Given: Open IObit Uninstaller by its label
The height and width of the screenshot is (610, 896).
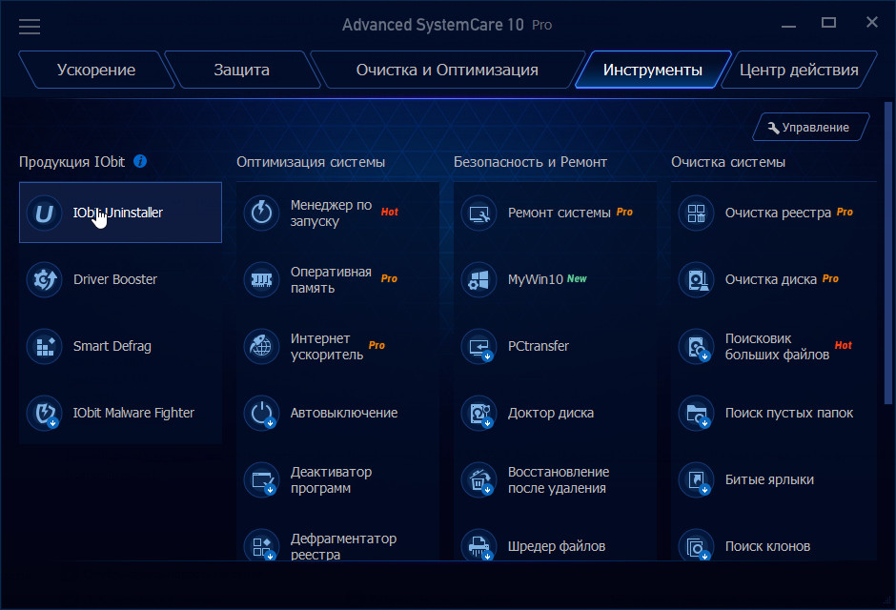Looking at the screenshot, I should tap(117, 213).
